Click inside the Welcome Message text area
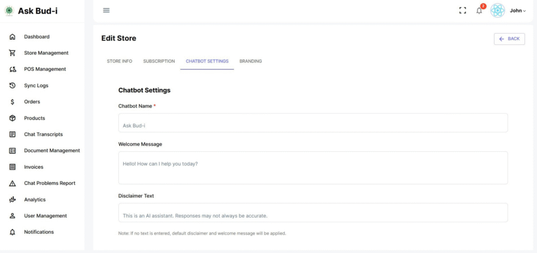 (x=313, y=167)
